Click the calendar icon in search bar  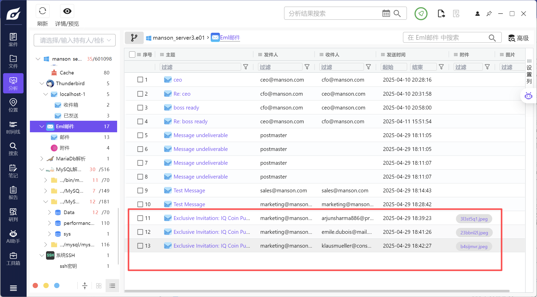[x=386, y=13]
